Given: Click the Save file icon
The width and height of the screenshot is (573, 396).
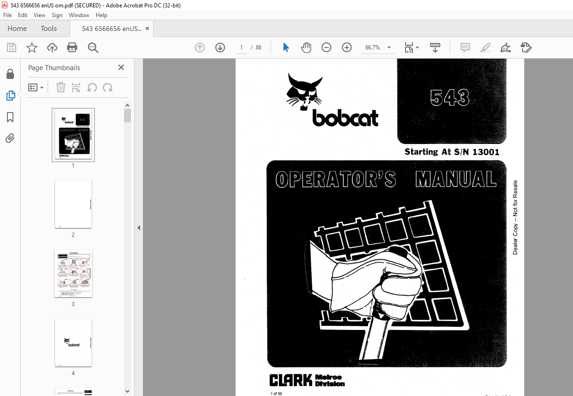Looking at the screenshot, I should 11,47.
